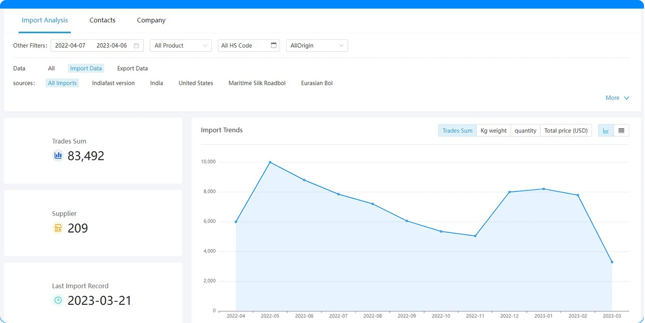Click the calendar icon in date range
This screenshot has height=323, width=645.
[136, 45]
